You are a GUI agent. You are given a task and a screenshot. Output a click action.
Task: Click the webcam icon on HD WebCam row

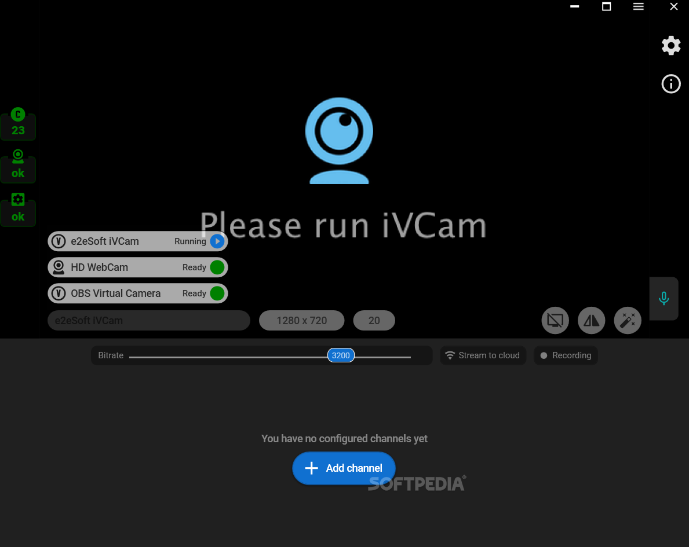tap(59, 267)
